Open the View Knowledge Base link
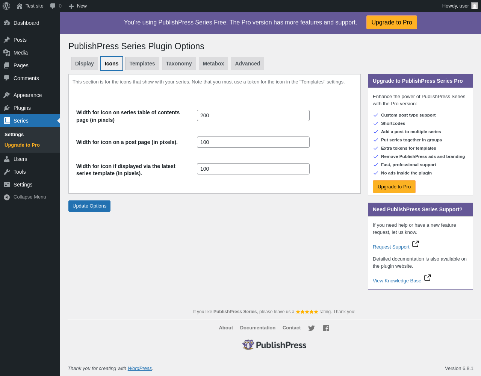 tap(397, 281)
